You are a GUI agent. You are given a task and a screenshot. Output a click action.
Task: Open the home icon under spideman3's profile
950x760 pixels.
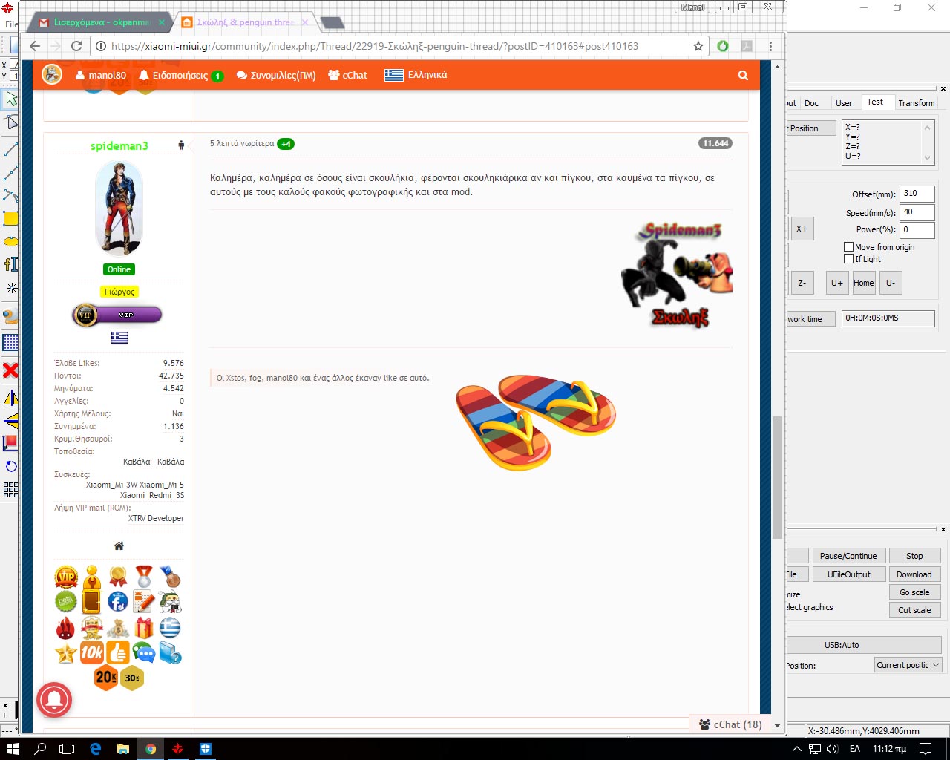[x=119, y=546]
